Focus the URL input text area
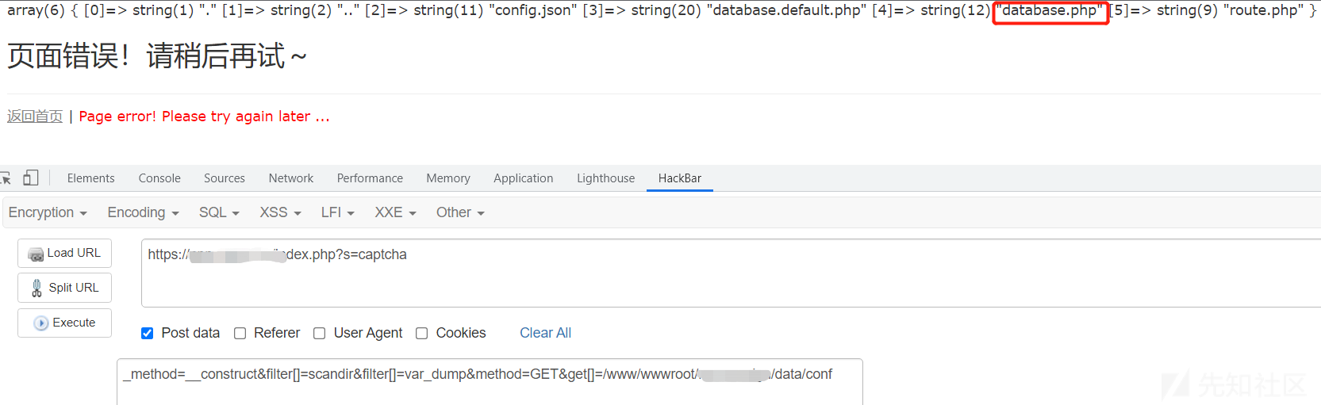Screen dimensions: 1321x405 (731, 273)
